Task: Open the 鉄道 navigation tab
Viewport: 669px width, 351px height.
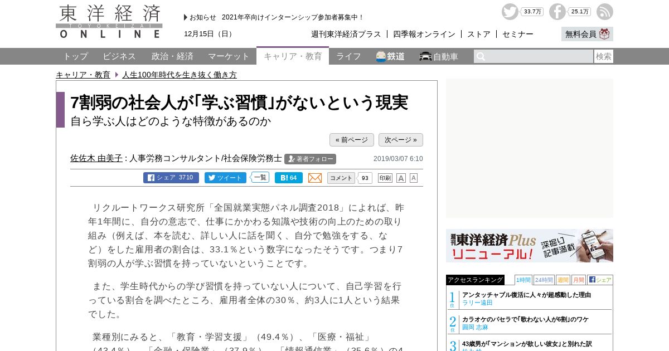Action: tap(390, 56)
